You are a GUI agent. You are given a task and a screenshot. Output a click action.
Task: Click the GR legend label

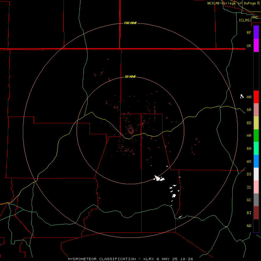click(x=249, y=110)
